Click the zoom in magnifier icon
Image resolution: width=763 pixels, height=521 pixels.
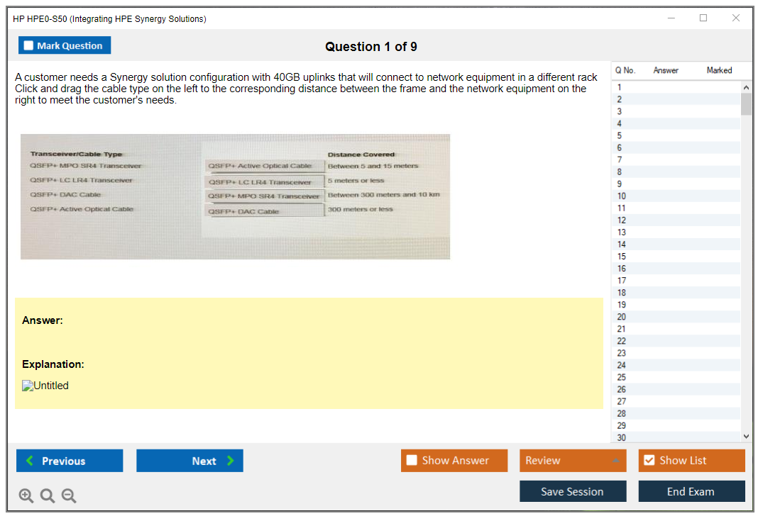(26, 496)
